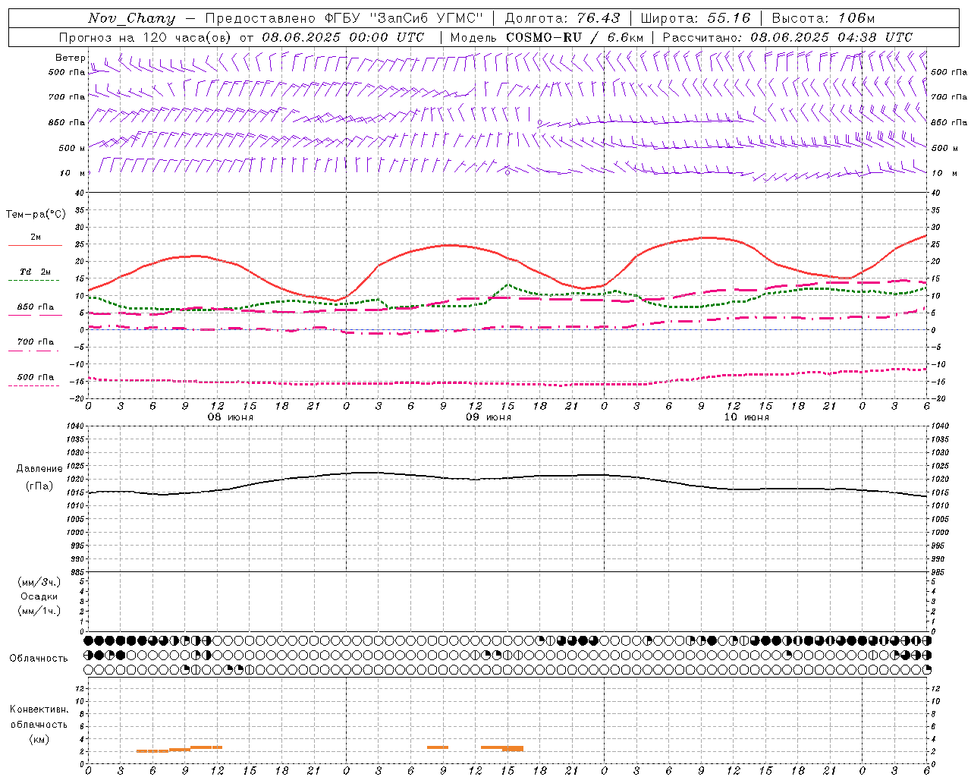The height and width of the screenshot is (777, 971).
Task: Click the '(км)' convective height unit label
Action: tap(39, 739)
